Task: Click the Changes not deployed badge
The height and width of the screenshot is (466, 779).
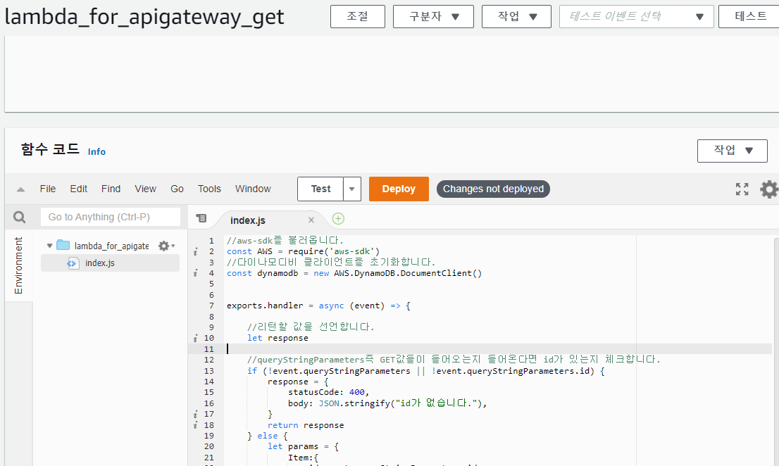Action: [493, 189]
